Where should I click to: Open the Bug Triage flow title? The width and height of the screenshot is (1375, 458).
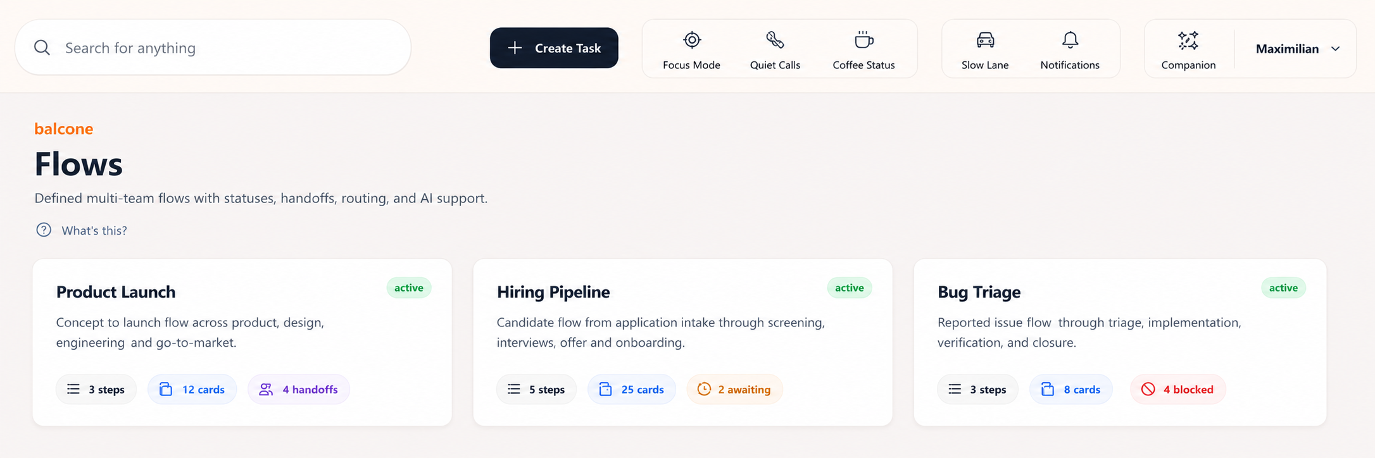click(979, 292)
